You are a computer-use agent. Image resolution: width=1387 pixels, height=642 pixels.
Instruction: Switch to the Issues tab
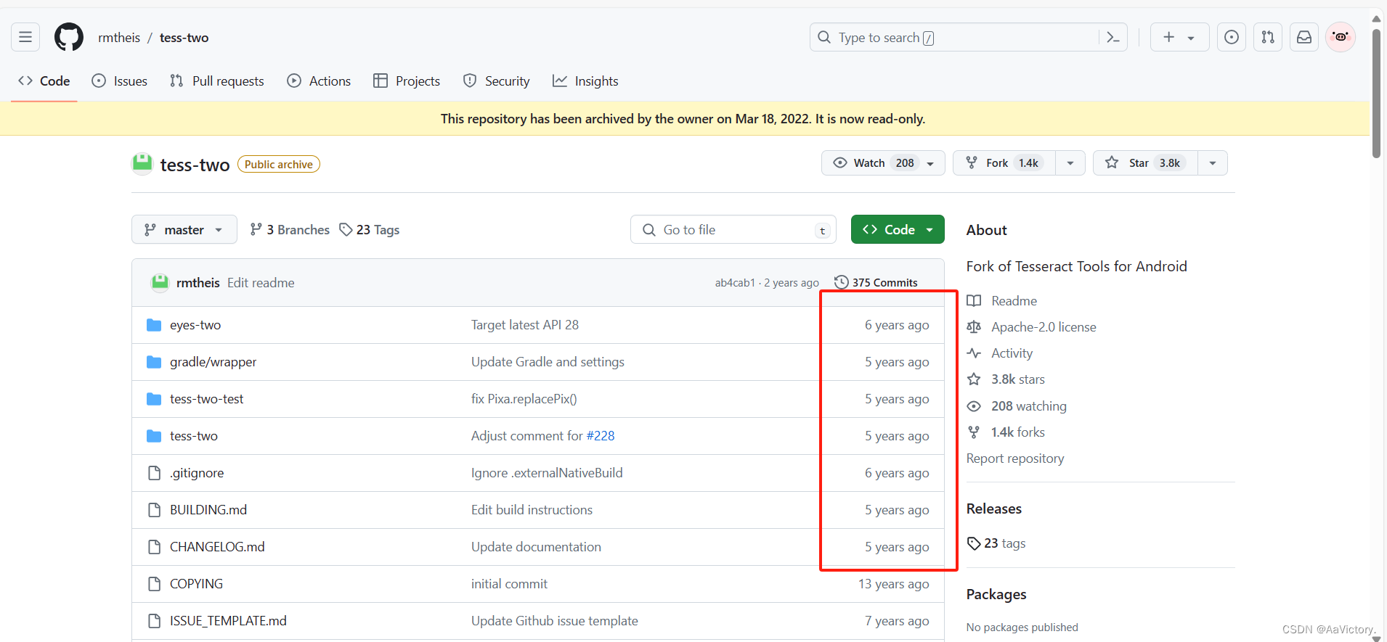[x=120, y=81]
